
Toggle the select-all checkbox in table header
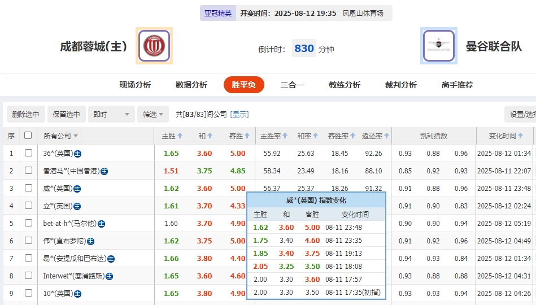(28, 136)
